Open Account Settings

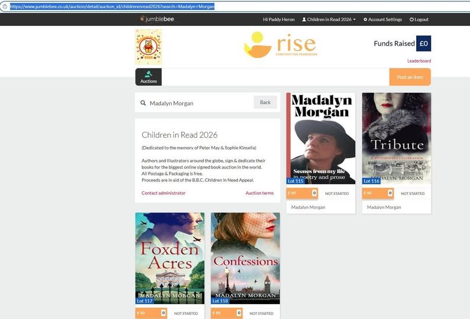point(383,19)
